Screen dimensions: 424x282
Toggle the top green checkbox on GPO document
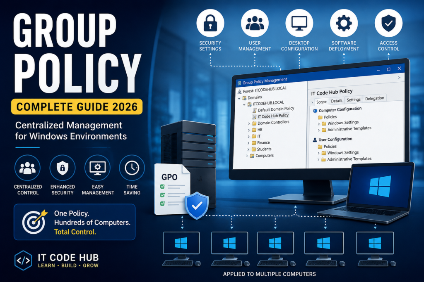tap(162, 186)
